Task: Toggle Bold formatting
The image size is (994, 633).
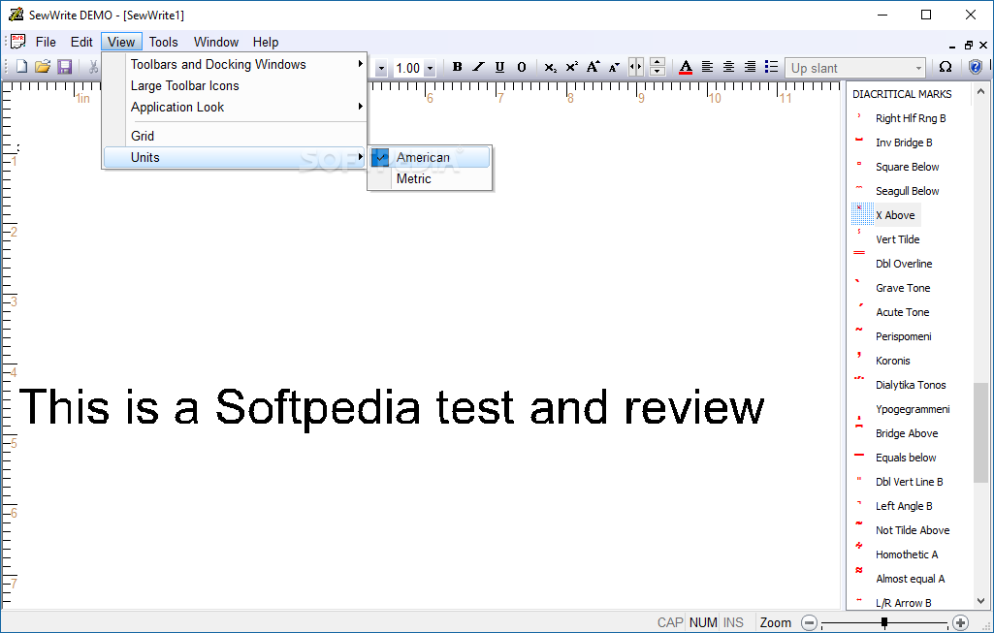Action: (x=457, y=67)
